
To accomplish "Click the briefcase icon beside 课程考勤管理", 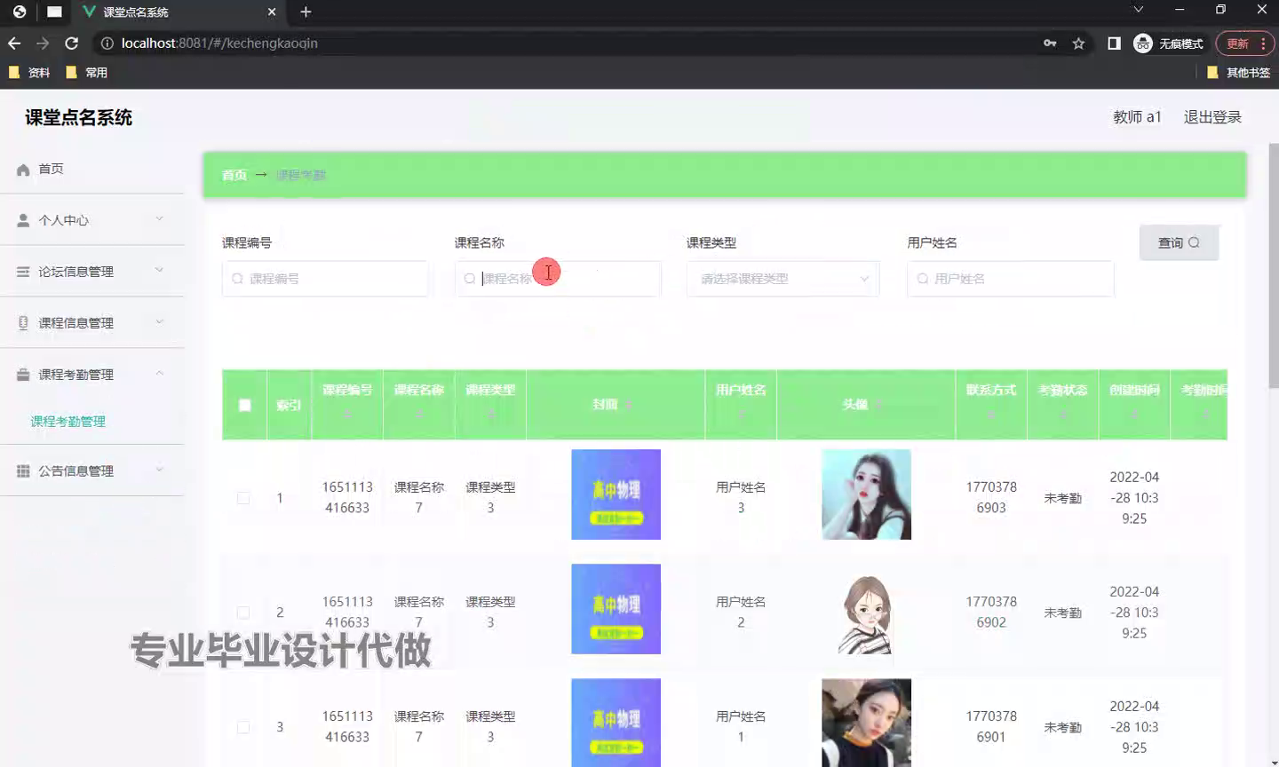I will click(x=23, y=375).
